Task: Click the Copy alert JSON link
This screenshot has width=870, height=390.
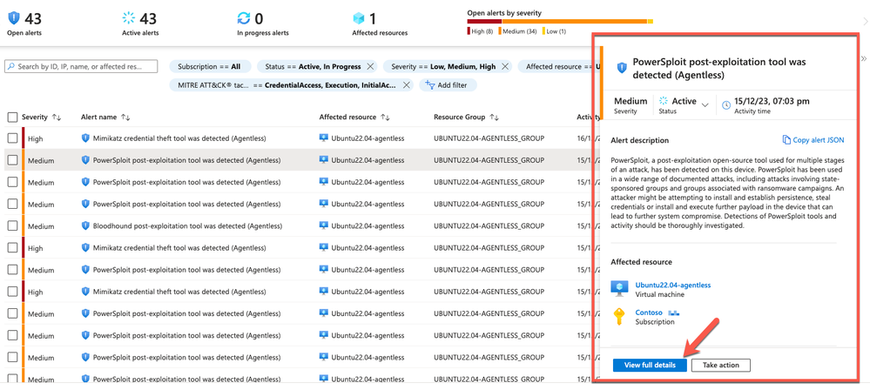Action: pos(813,140)
